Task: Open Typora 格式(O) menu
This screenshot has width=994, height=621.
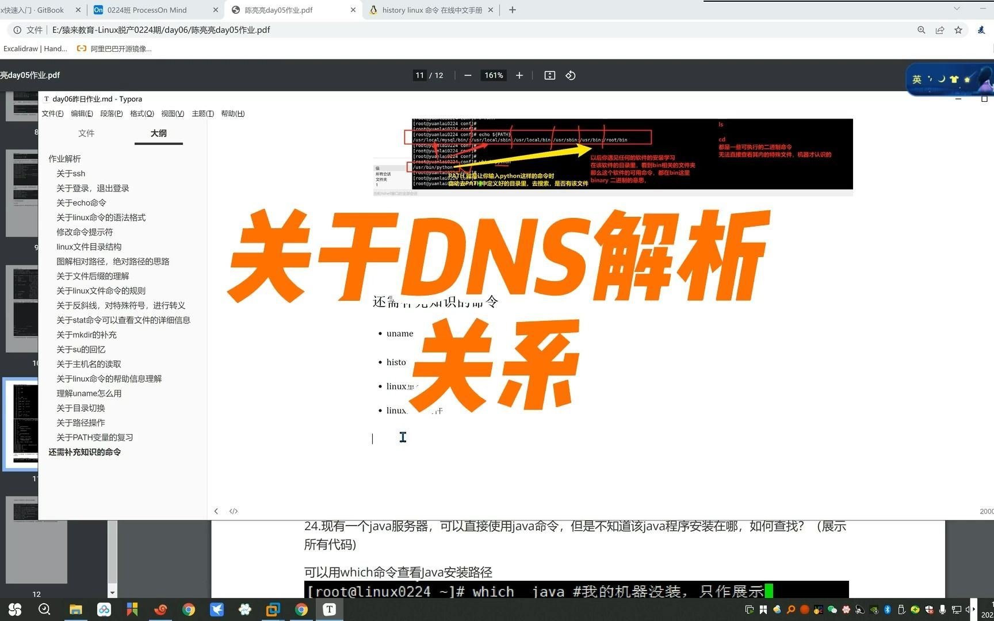Action: pos(142,114)
